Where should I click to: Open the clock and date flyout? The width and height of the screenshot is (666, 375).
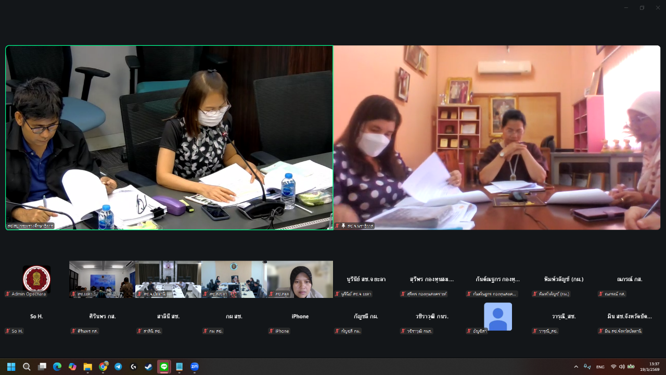(650, 367)
